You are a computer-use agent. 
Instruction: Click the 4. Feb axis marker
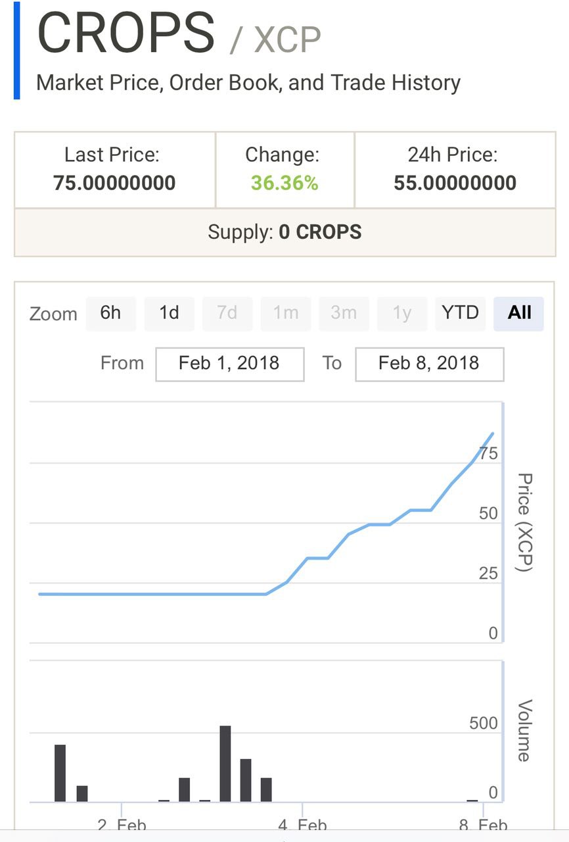(302, 825)
